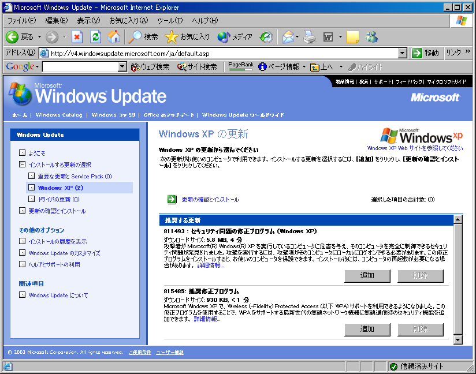Click the yellow note Discuss icon
Viewport: 476px width, 374px height.
tap(353, 37)
